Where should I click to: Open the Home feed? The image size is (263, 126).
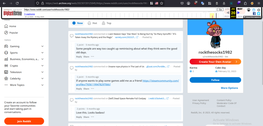coord(10,26)
